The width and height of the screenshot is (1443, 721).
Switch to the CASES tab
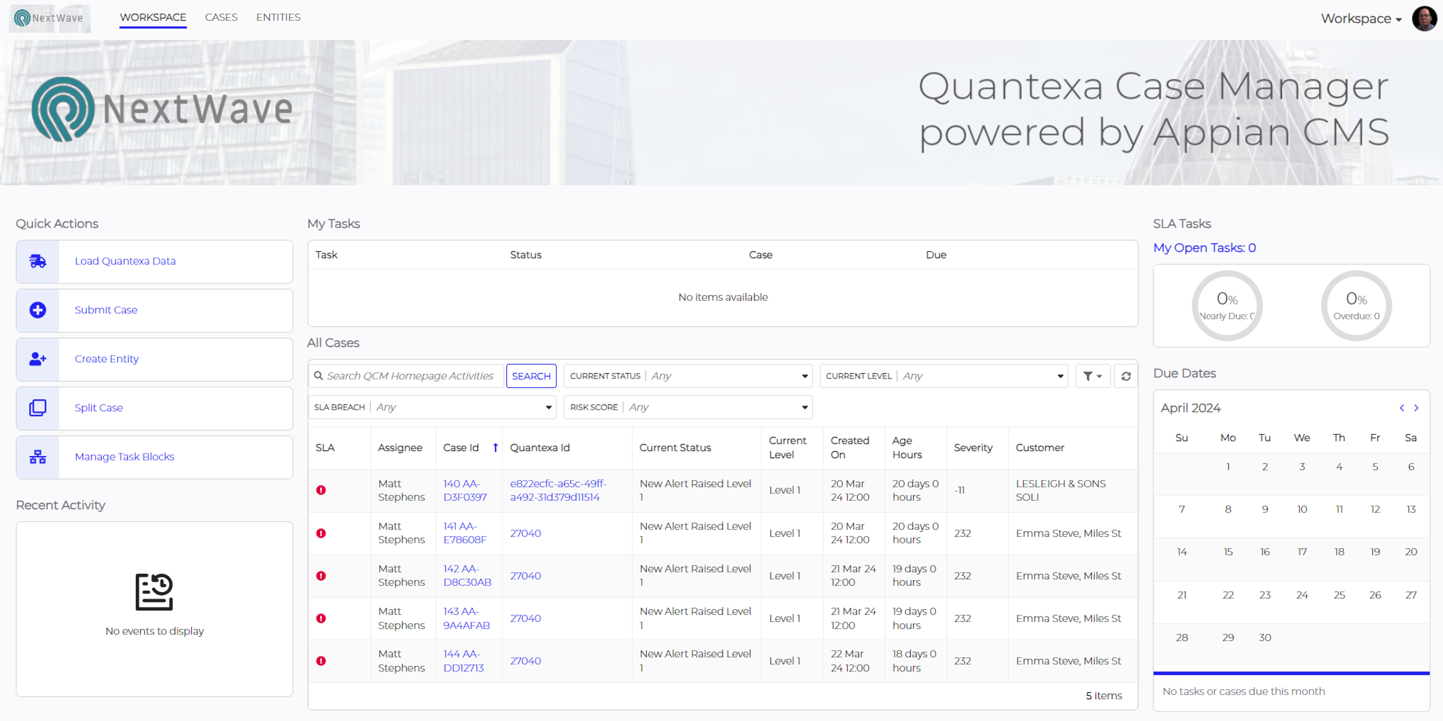pyautogui.click(x=221, y=17)
